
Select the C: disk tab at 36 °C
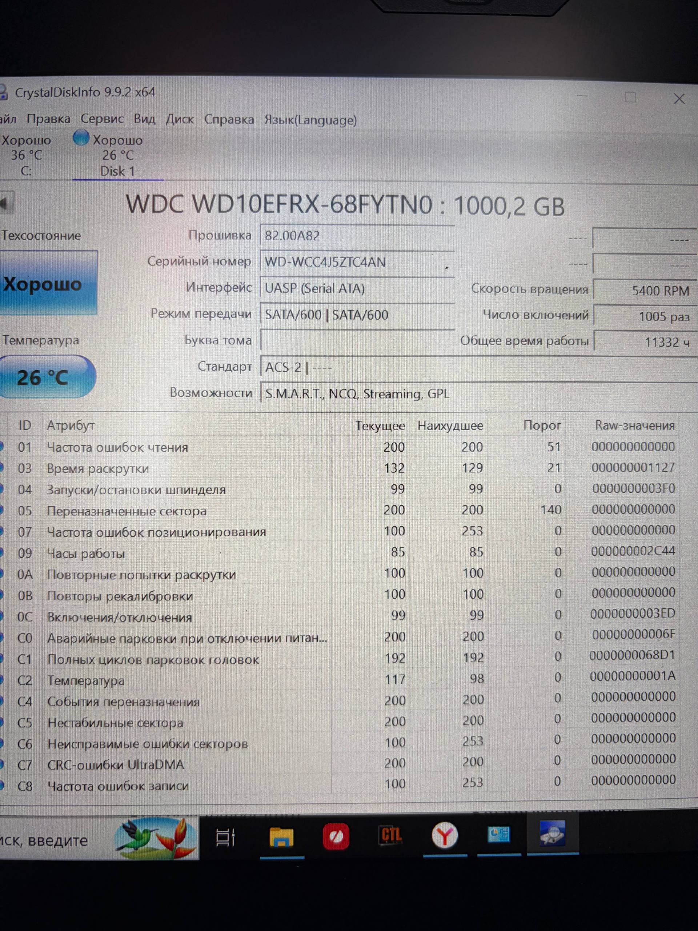tap(26, 155)
